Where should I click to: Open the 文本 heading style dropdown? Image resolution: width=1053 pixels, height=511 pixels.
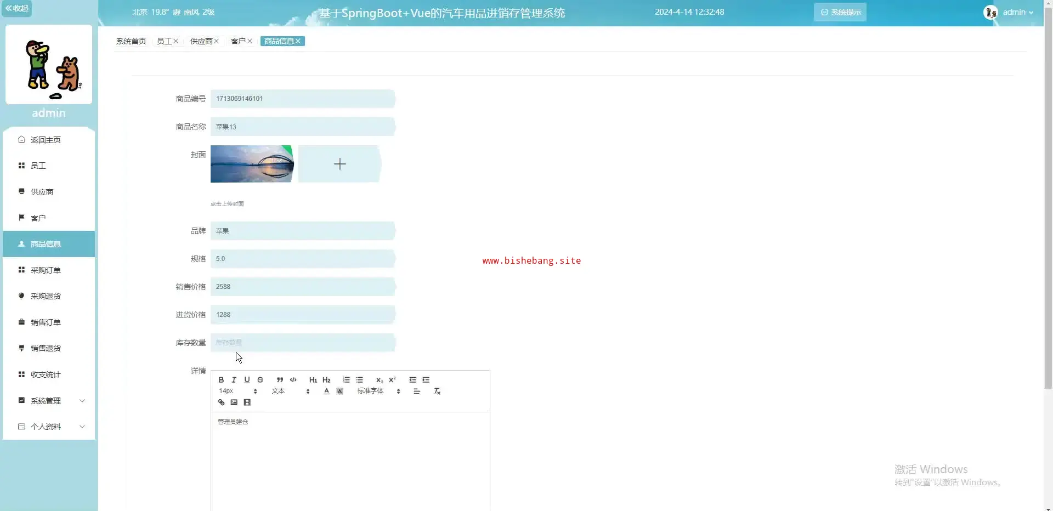[291, 391]
